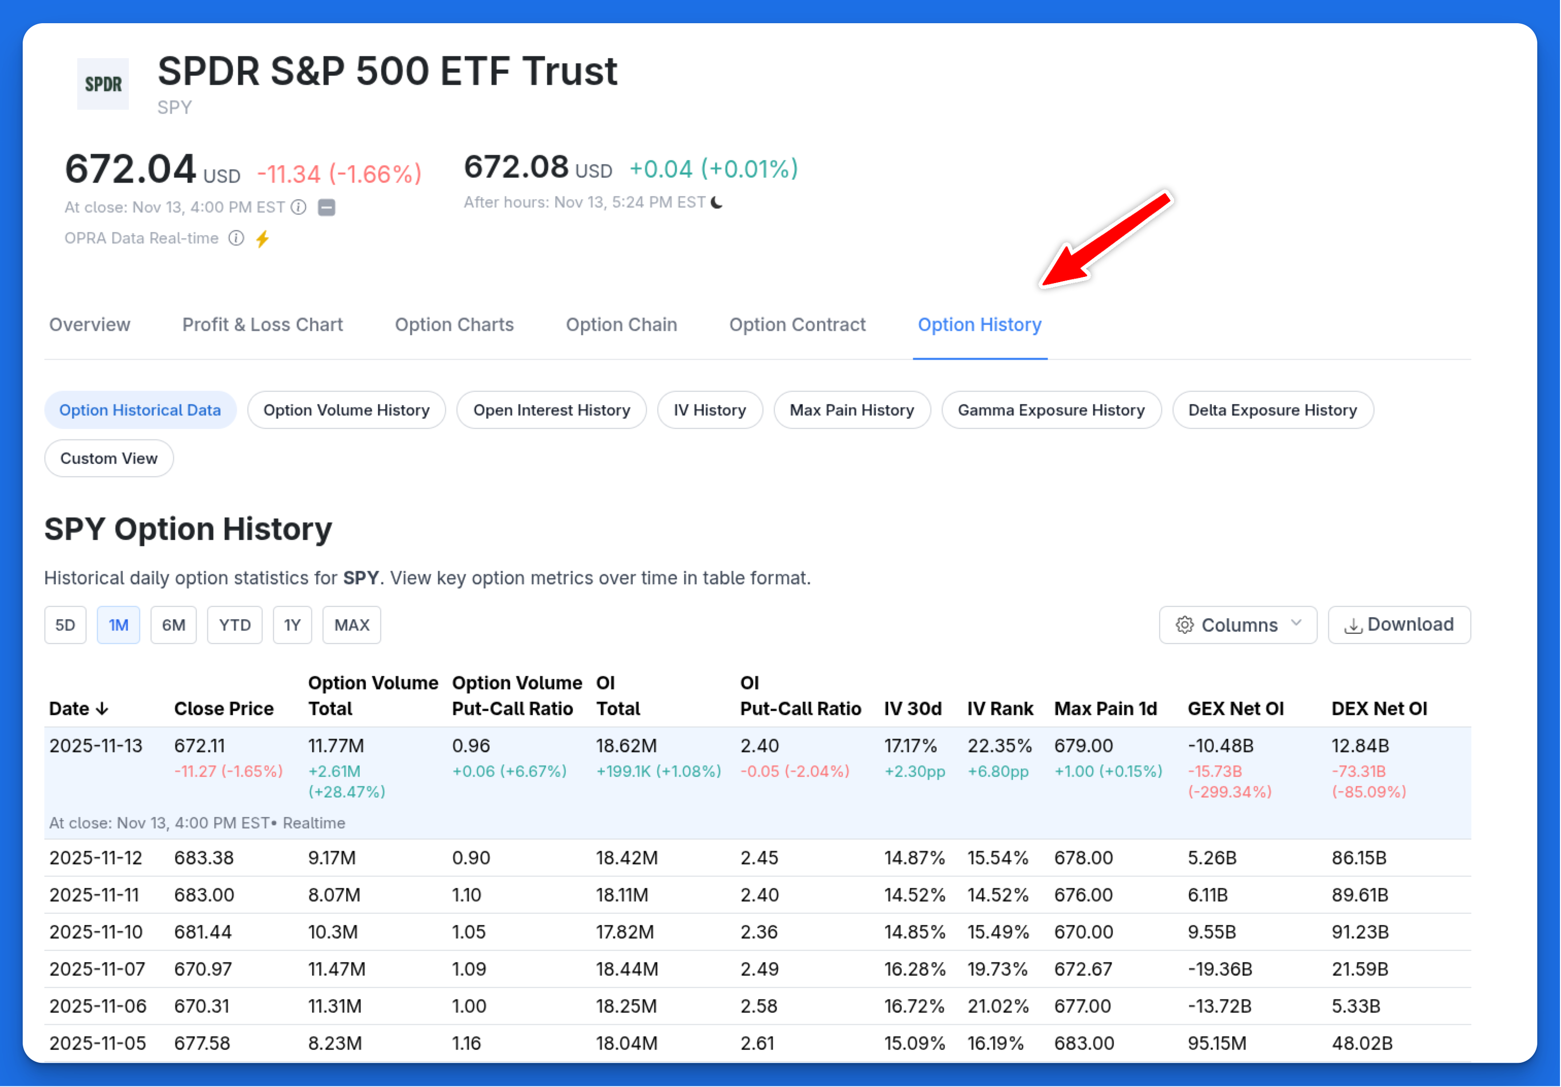The width and height of the screenshot is (1561, 1087).
Task: Sort by IV Rank column header
Action: coord(1000,709)
